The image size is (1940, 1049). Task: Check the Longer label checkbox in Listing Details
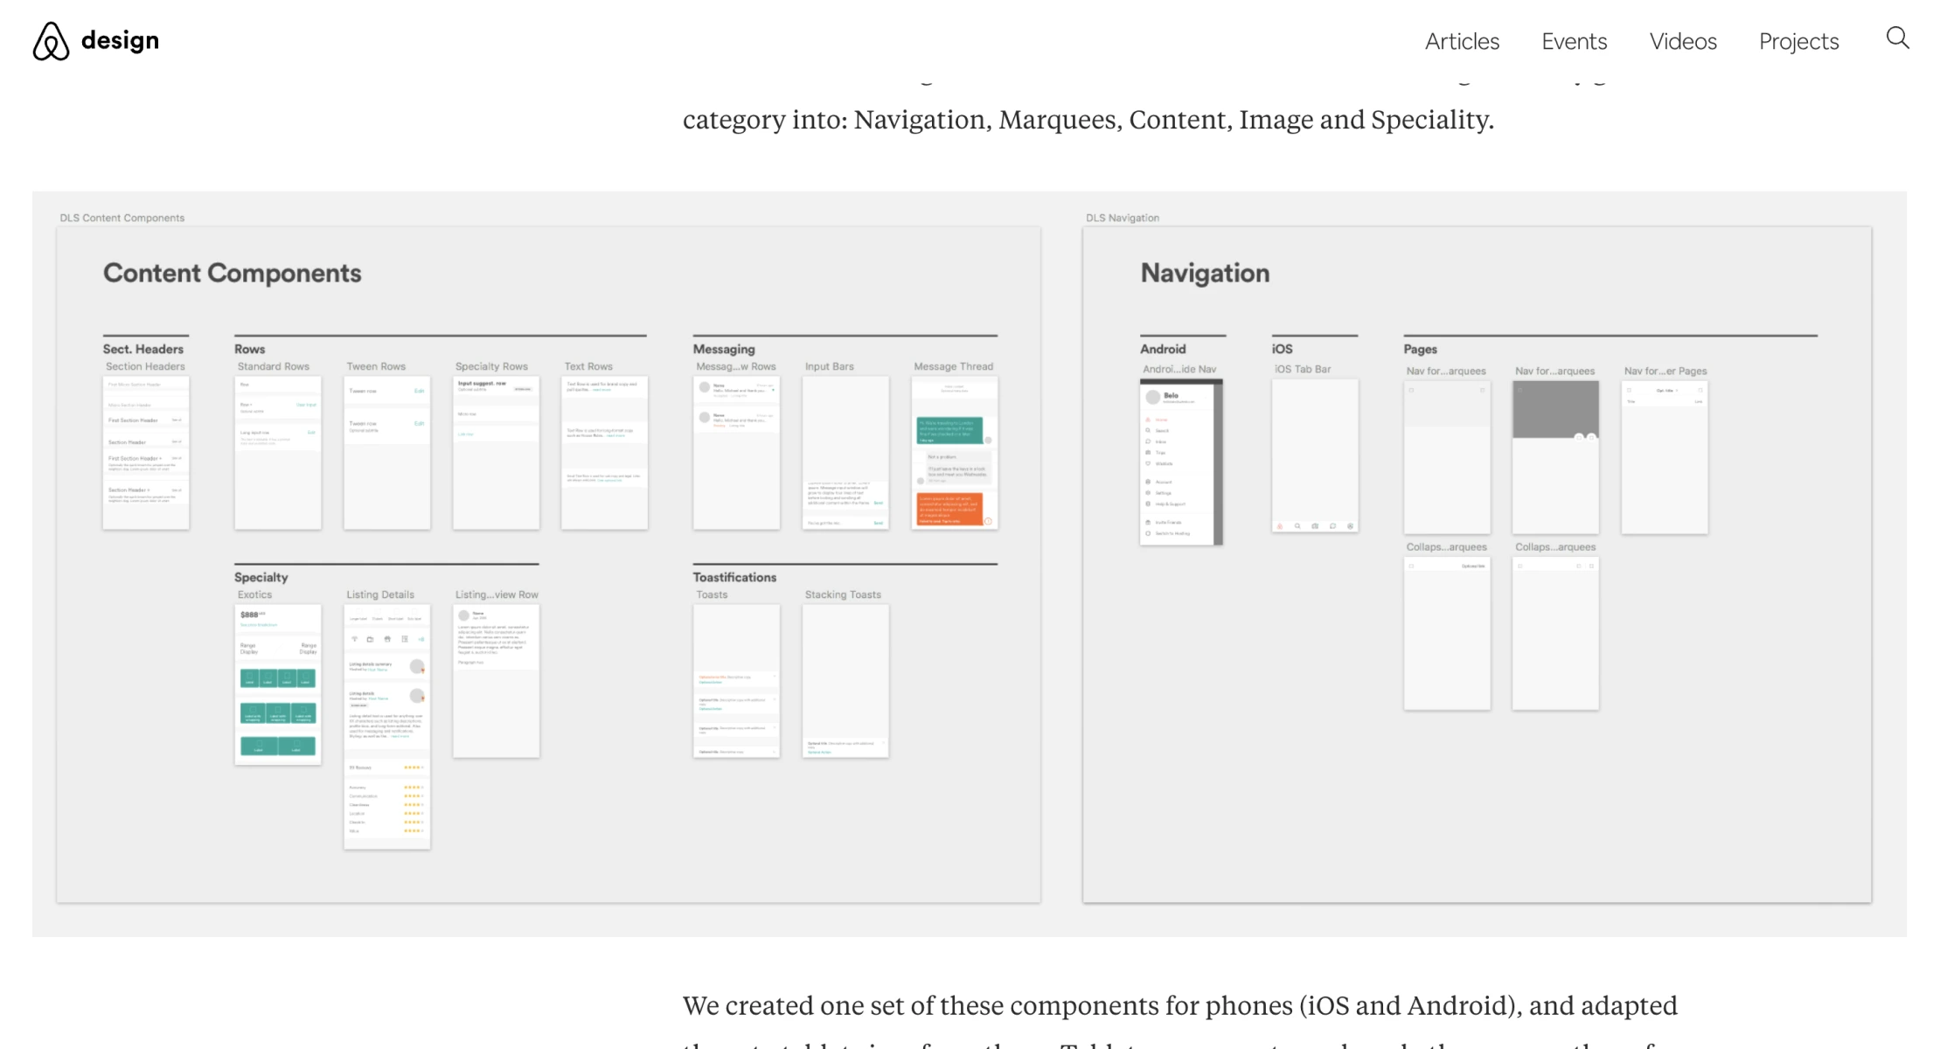pyautogui.click(x=358, y=613)
